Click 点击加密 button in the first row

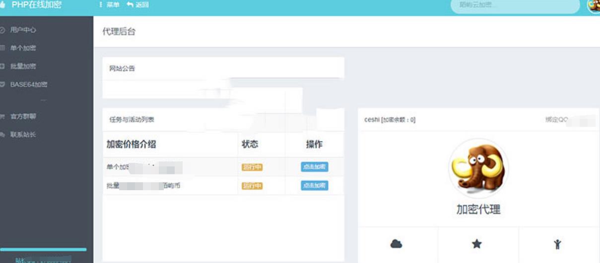(314, 167)
